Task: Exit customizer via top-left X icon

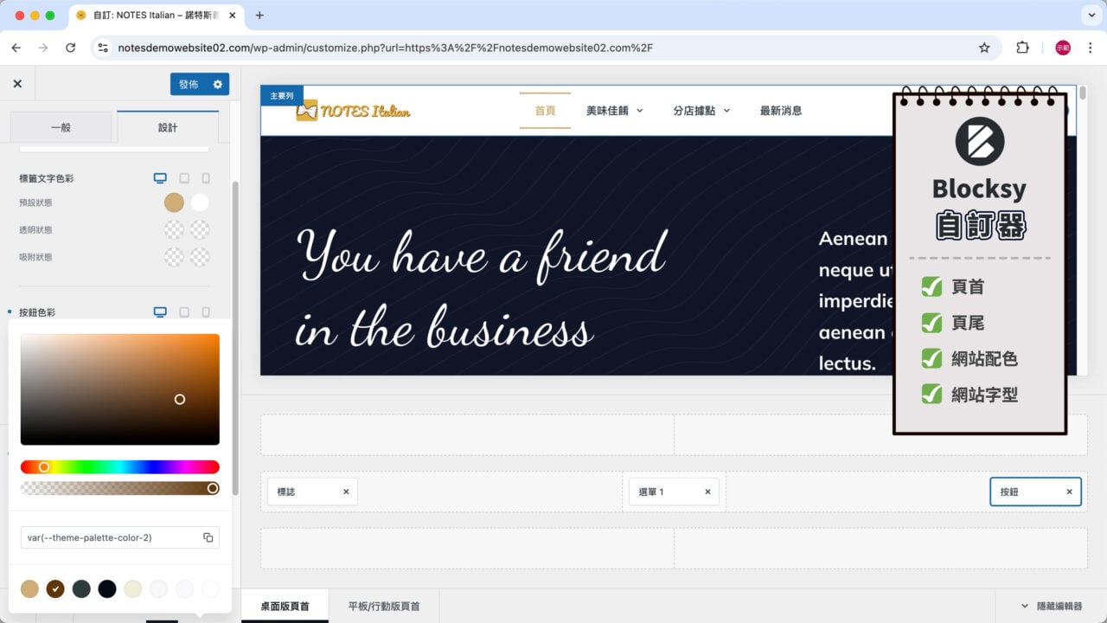Action: point(17,83)
